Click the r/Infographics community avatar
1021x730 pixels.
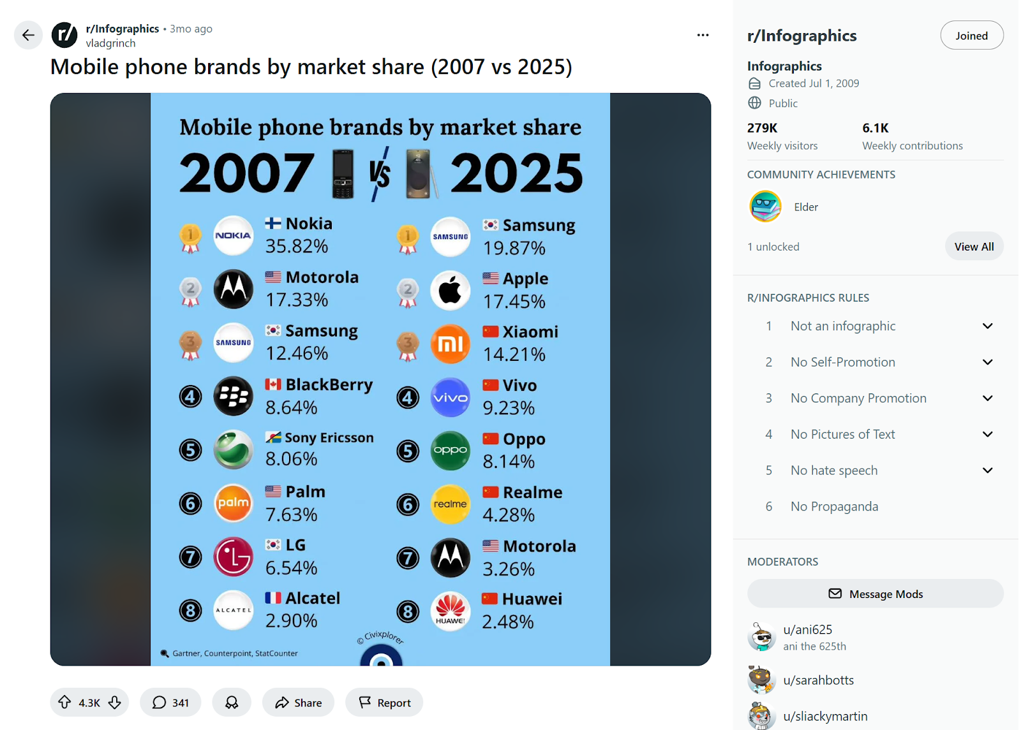64,35
